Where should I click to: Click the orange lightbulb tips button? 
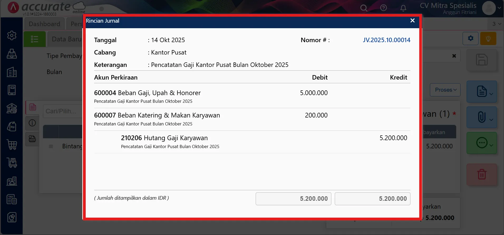click(488, 39)
